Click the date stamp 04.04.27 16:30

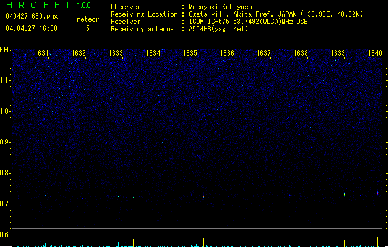(32, 28)
